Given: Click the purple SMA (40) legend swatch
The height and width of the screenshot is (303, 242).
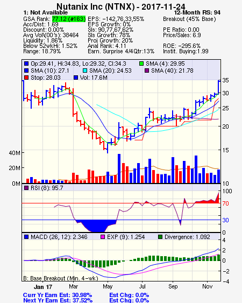Looking at the screenshot, I should point(147,71).
